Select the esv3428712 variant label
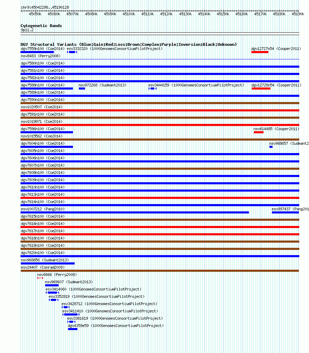Viewport: 309px width, 353px height. click(x=109, y=304)
